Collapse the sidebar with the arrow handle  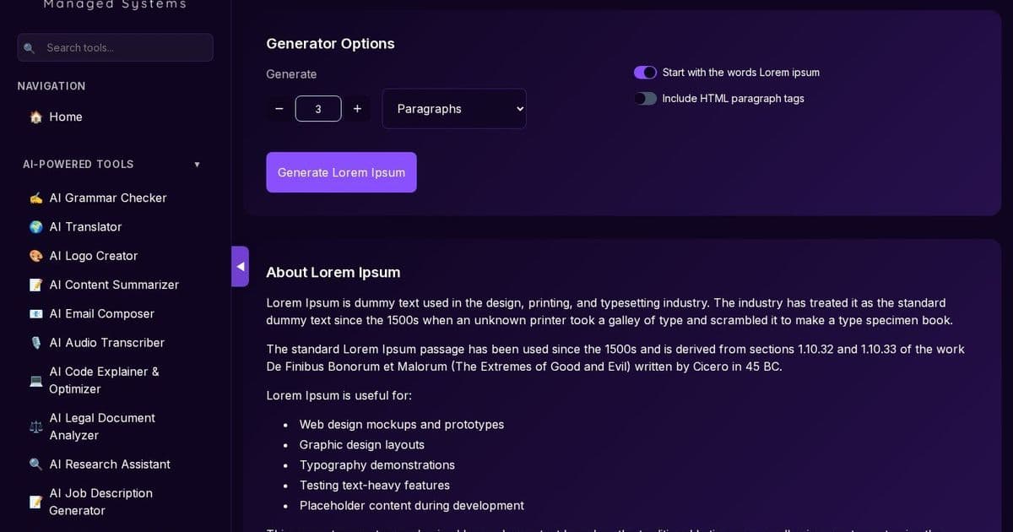click(x=241, y=266)
